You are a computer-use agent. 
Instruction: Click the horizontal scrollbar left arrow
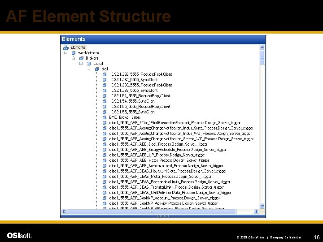(64, 212)
